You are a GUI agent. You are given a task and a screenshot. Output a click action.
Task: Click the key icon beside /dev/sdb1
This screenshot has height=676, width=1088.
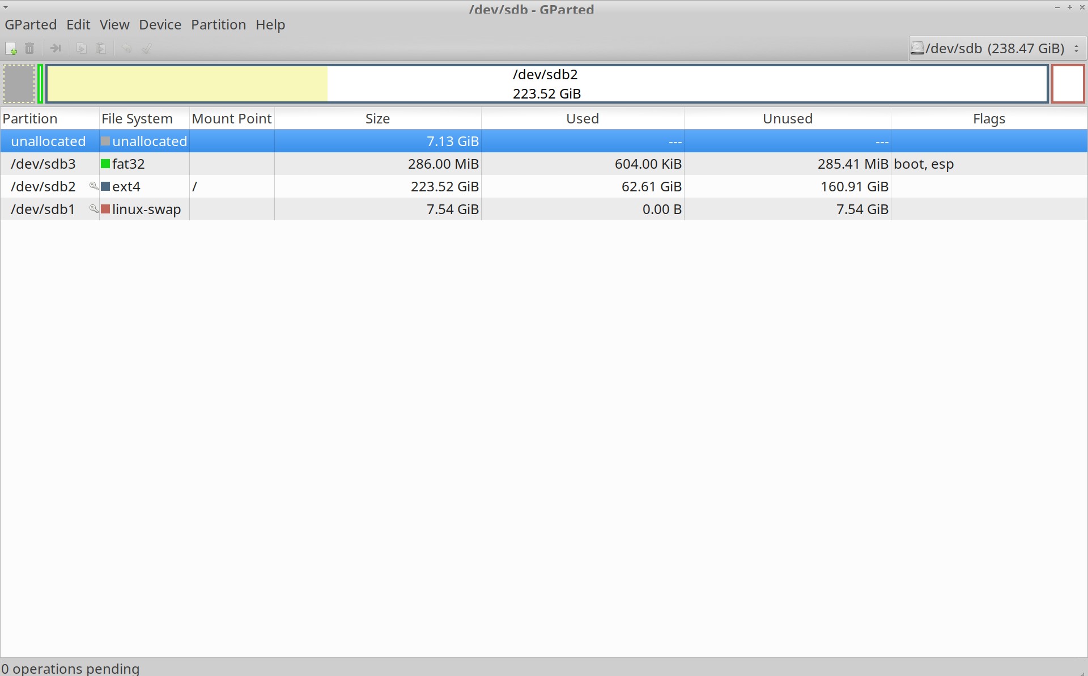pyautogui.click(x=93, y=208)
